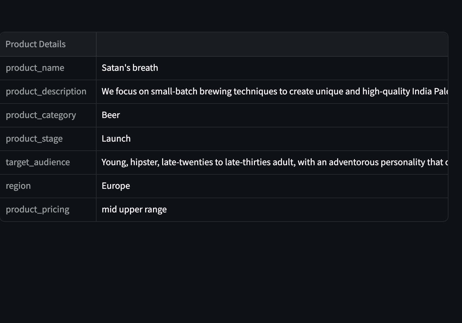
Task: Select the product_stage label cell
Action: (x=48, y=139)
